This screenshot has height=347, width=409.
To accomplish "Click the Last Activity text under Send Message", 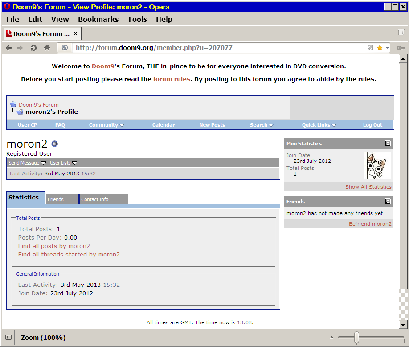I will 53,173.
